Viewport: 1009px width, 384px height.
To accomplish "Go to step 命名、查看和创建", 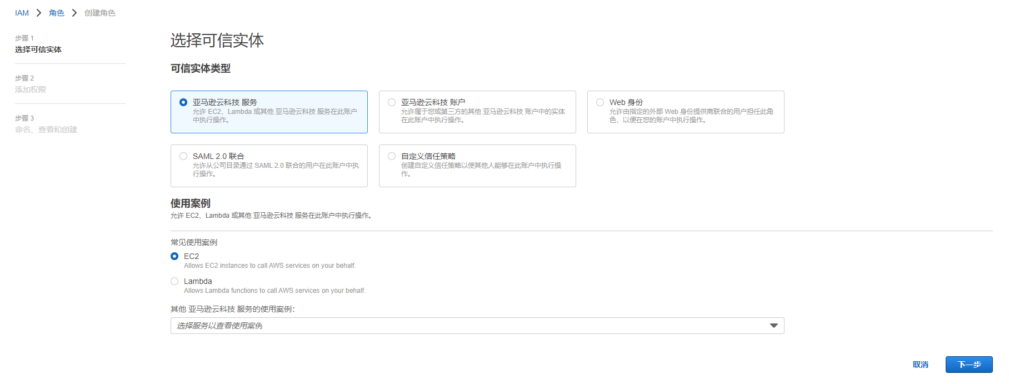I will (46, 129).
